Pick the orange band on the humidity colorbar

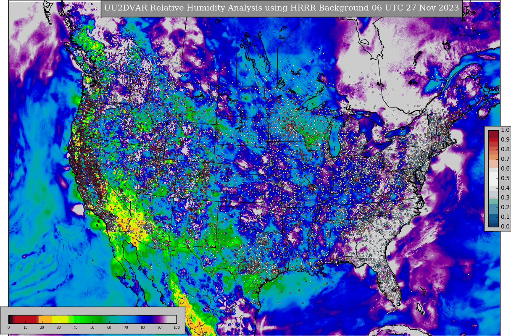click(x=45, y=319)
